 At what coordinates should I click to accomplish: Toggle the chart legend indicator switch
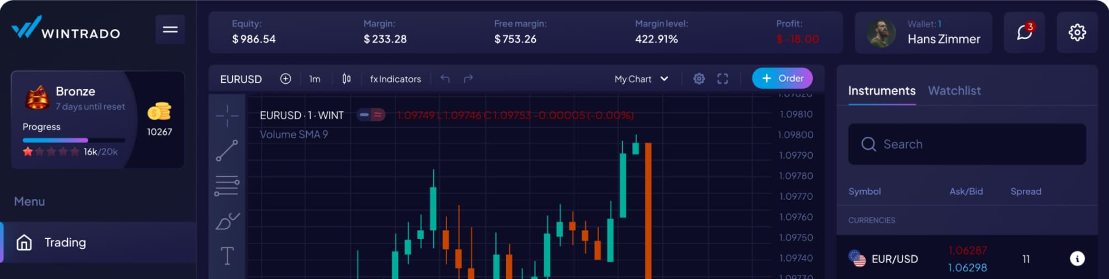[x=371, y=115]
